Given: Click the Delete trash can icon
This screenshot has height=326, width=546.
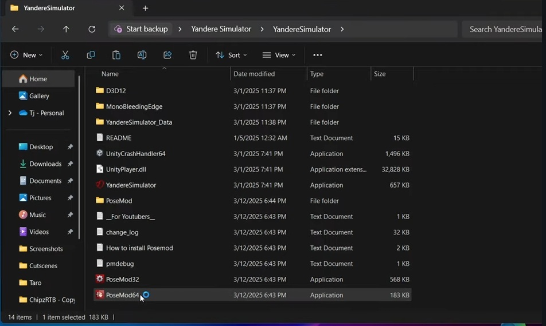Looking at the screenshot, I should tap(193, 55).
